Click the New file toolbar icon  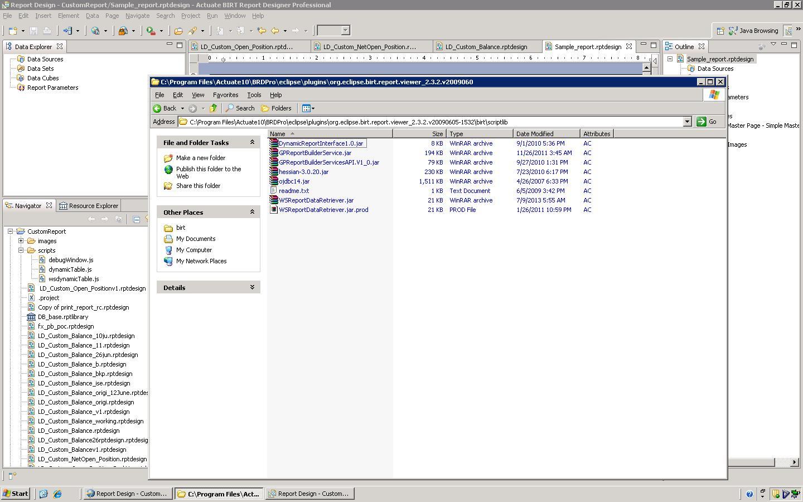(13, 31)
